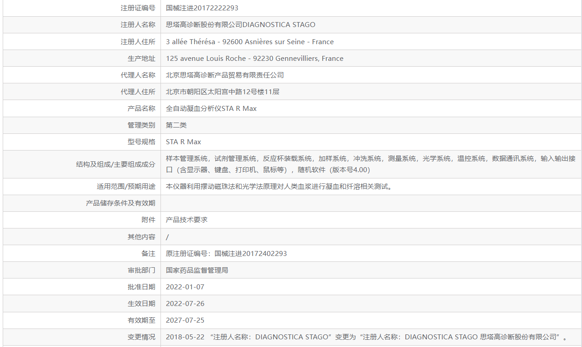Click the 生效日期 label

[x=142, y=303]
